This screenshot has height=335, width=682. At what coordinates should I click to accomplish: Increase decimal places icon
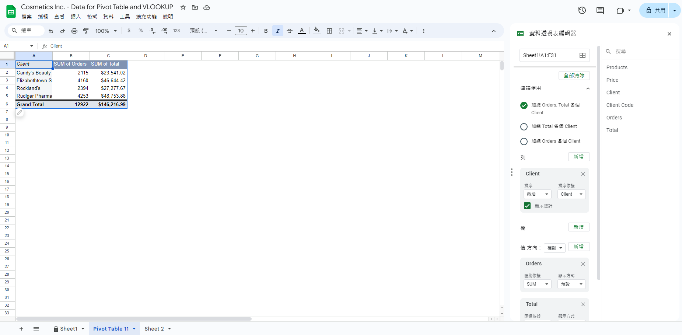coord(164,31)
